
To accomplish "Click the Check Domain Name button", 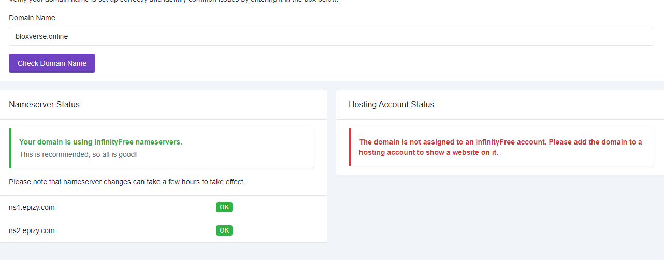I will (52, 63).
